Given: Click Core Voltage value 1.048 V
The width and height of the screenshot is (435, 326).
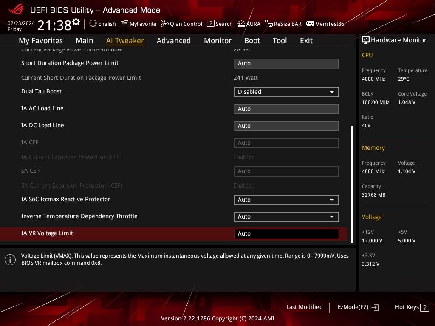Looking at the screenshot, I should coord(407,102).
